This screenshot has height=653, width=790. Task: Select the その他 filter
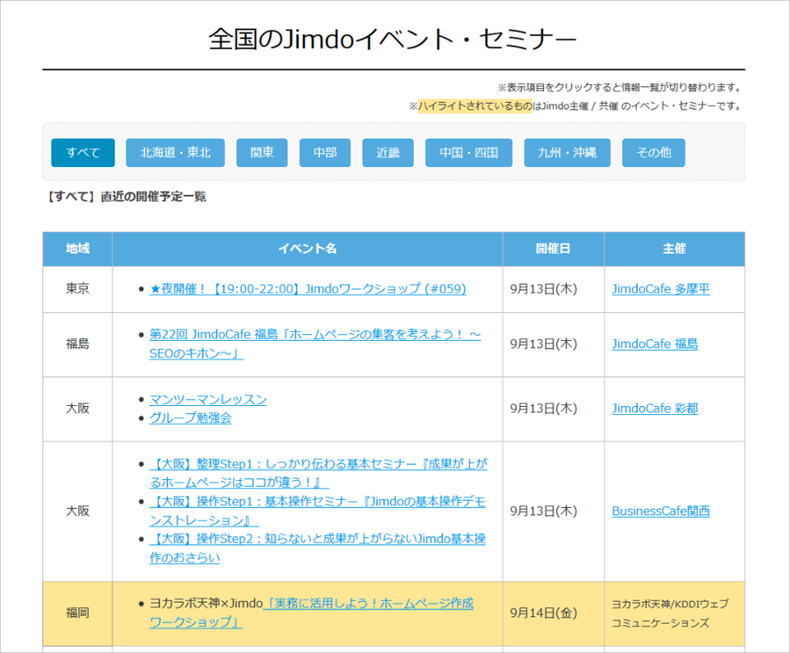[x=653, y=152]
